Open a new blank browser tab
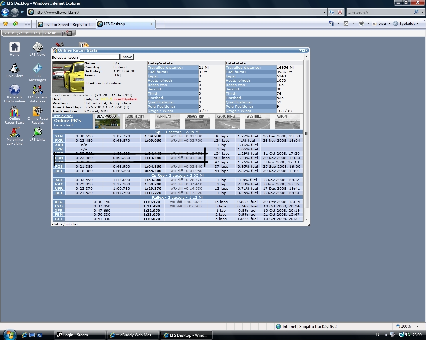 (x=160, y=24)
